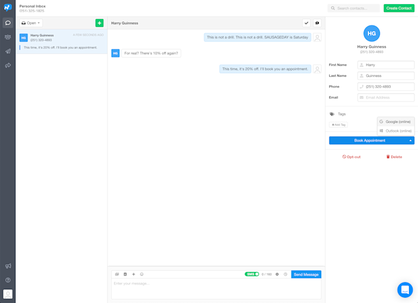Viewport: 418px width, 303px height.
Task: Open the help question mark icon
Action: [8, 280]
